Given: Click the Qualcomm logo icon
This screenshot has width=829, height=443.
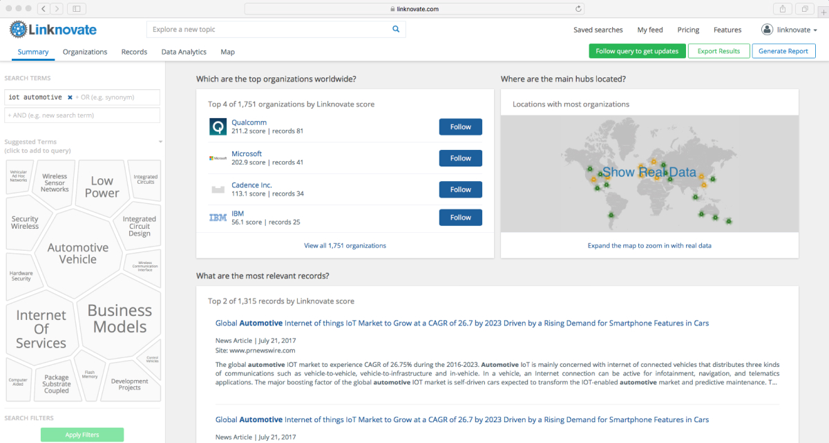Looking at the screenshot, I should 218,126.
